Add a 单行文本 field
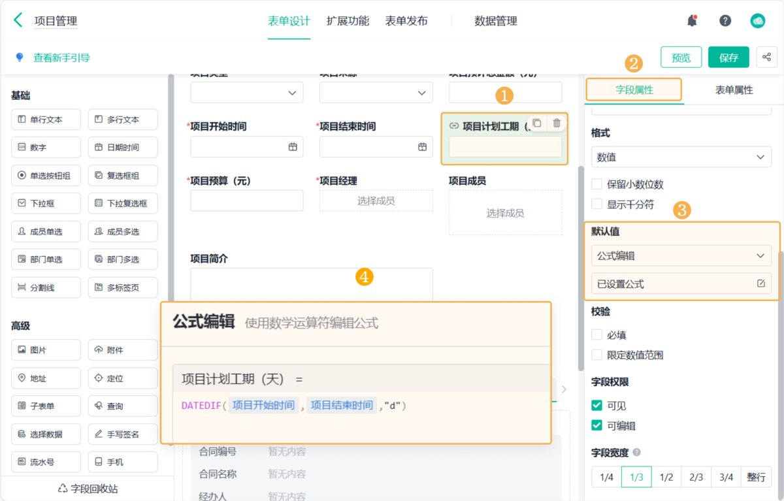The image size is (784, 501). (46, 120)
